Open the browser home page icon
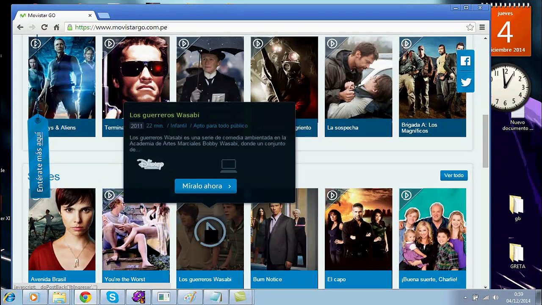 [x=56, y=27]
